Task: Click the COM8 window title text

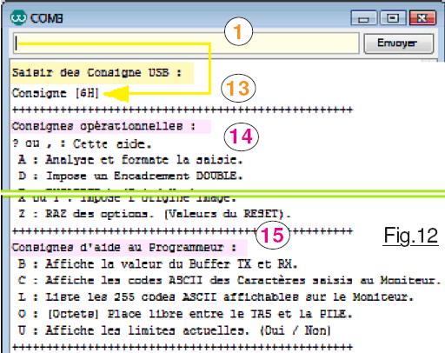Action: click(47, 18)
